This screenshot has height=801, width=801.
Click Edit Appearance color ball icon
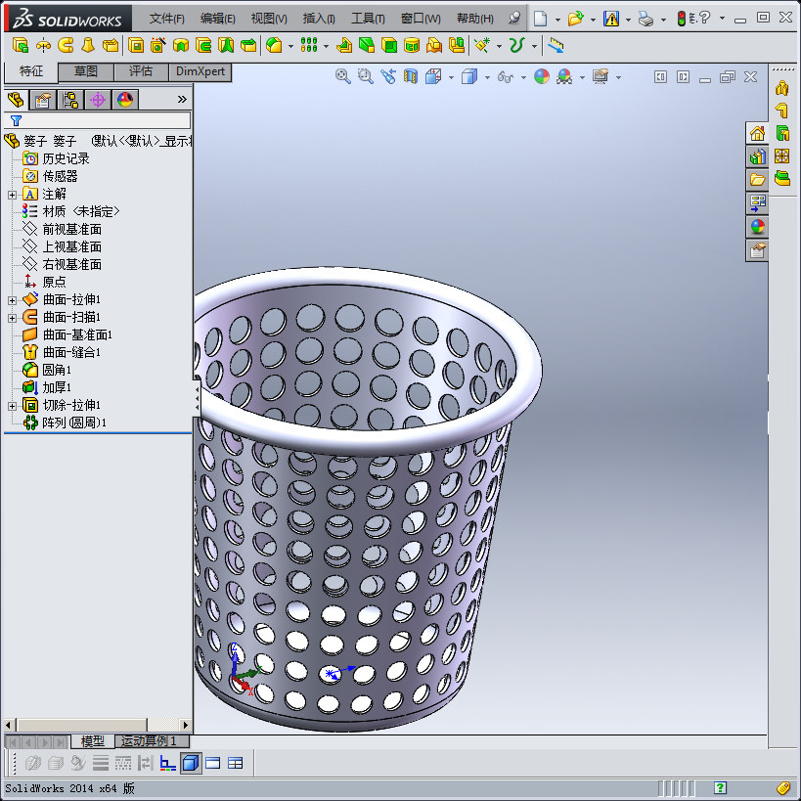[x=542, y=76]
